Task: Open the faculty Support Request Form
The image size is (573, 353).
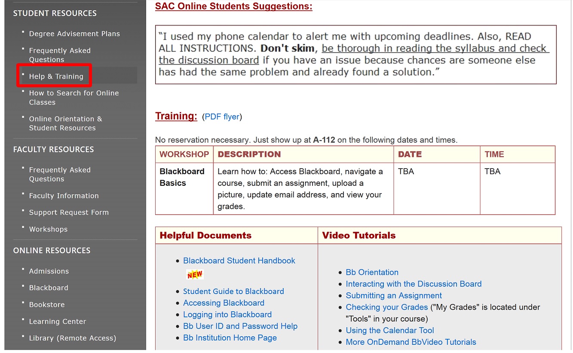Action: point(69,212)
